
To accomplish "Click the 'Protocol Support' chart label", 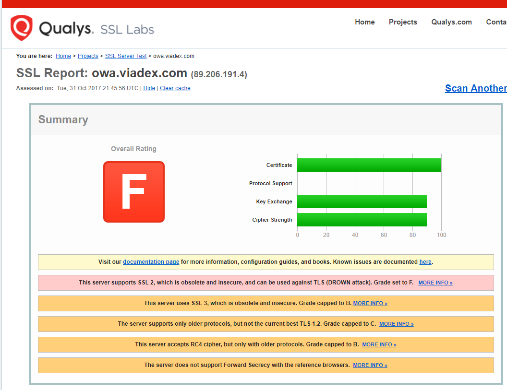I will click(271, 183).
